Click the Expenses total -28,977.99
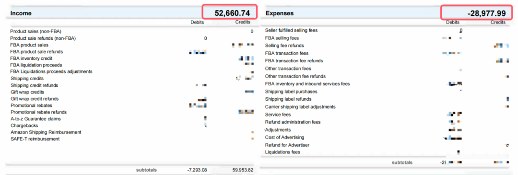The image size is (518, 175). pos(487,13)
